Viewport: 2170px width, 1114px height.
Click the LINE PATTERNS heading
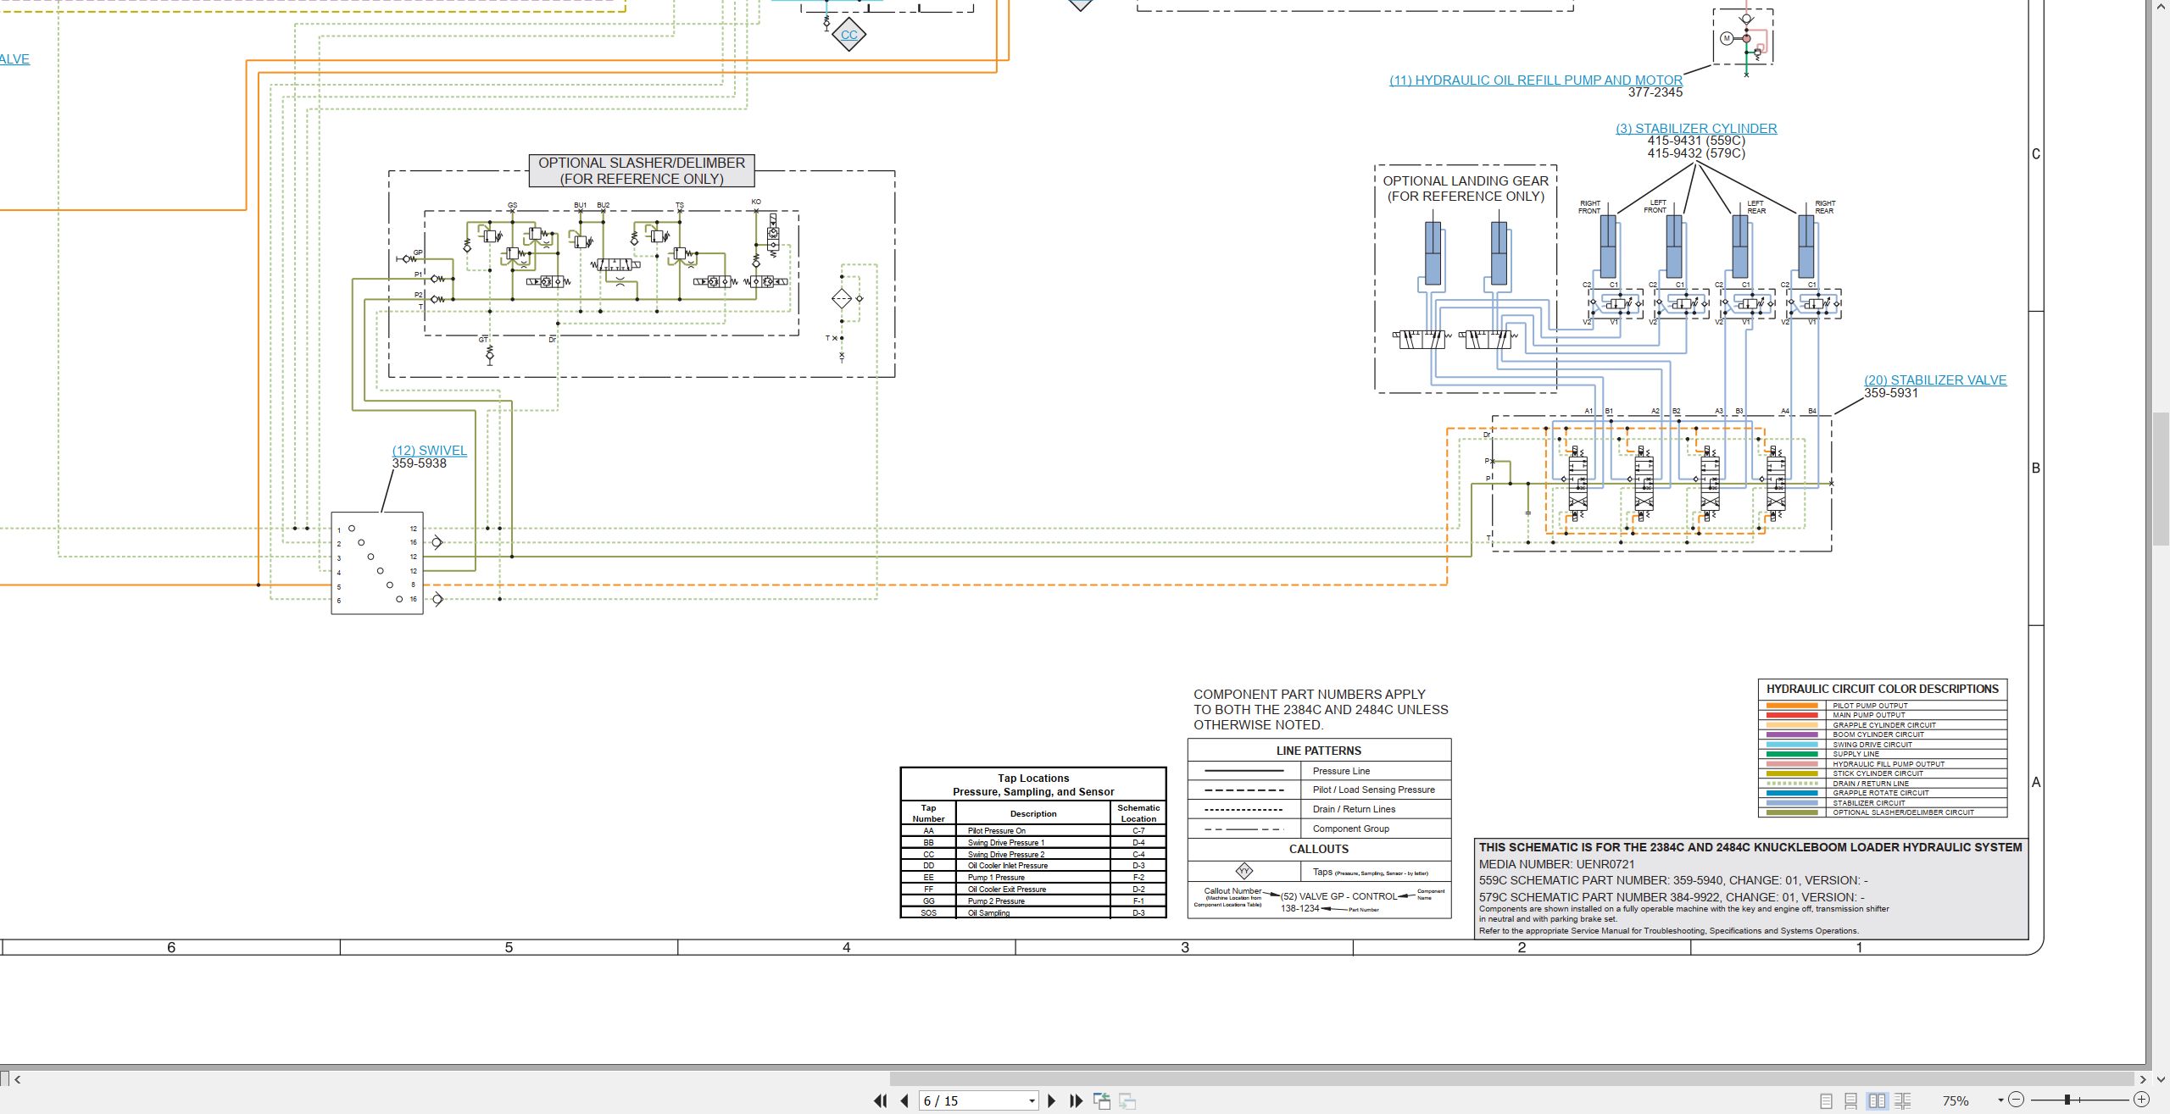pos(1319,751)
